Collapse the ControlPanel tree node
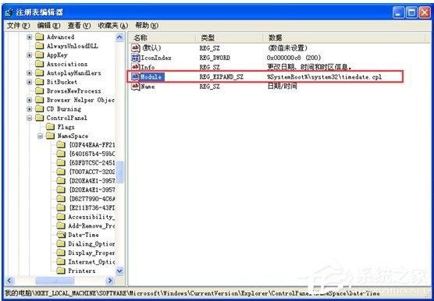The height and width of the screenshot is (301, 434). 30,118
